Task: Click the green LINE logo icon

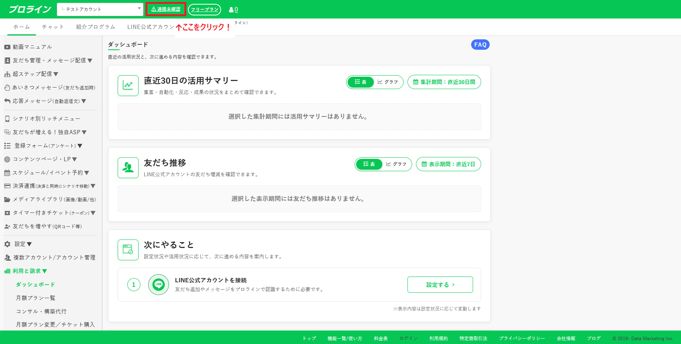Action: 159,285
